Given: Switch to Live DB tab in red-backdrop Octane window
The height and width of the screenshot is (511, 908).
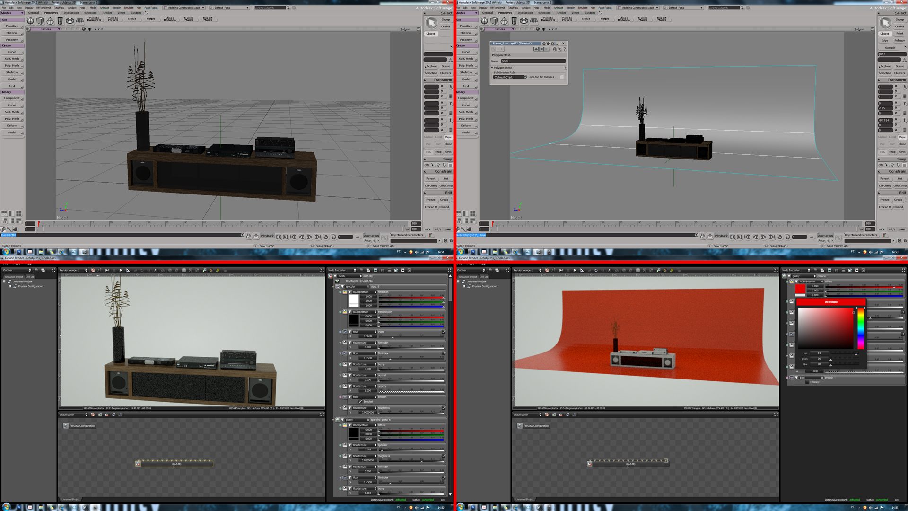Looking at the screenshot, I should click(x=484, y=277).
